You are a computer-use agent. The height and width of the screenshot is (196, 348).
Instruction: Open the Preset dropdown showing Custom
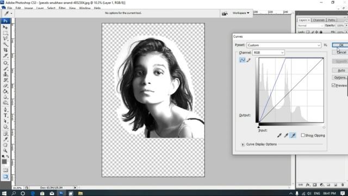284,45
